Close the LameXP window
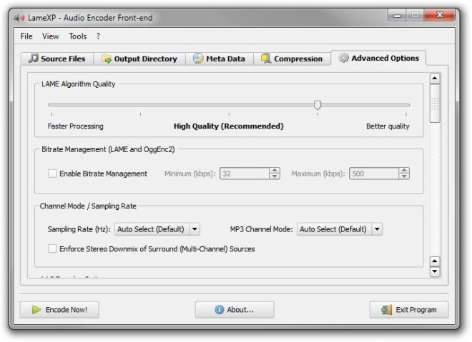This screenshot has height=342, width=472. pyautogui.click(x=440, y=15)
